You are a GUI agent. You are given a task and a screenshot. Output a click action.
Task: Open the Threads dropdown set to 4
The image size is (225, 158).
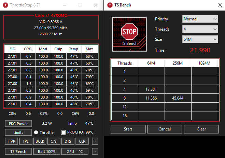pyautogui.click(x=200, y=29)
